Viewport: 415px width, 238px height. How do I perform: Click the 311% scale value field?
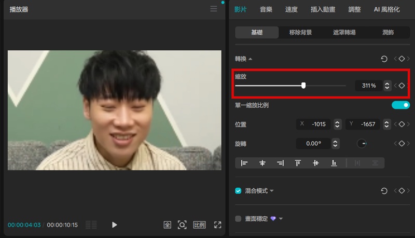369,86
